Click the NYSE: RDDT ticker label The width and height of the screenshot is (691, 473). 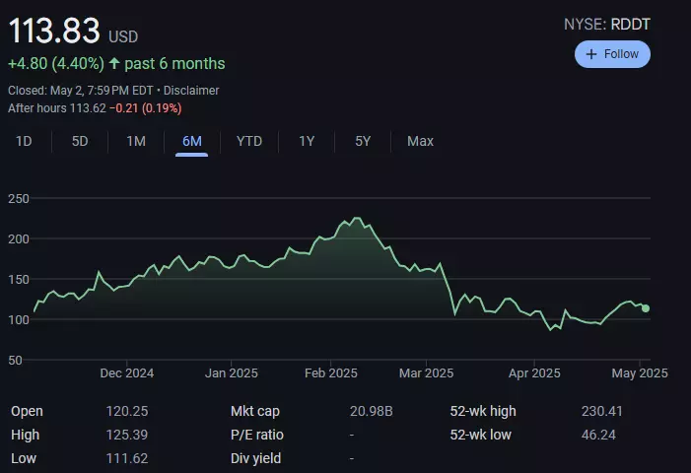click(x=607, y=25)
